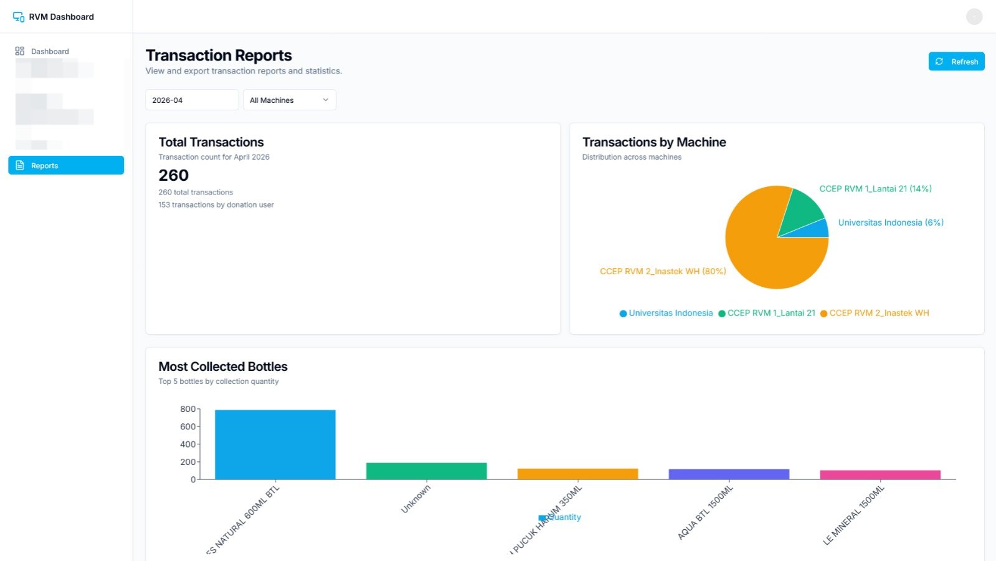996x561 pixels.
Task: Click the RVM Dashboard logo icon
Action: tap(19, 17)
